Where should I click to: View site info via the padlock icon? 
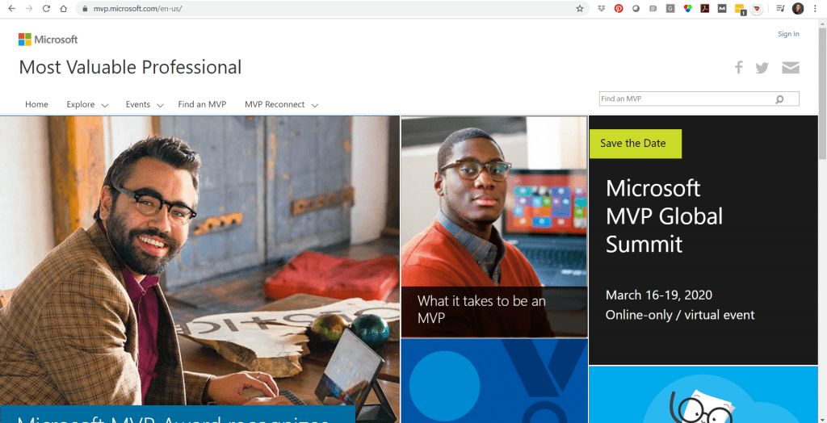click(85, 9)
